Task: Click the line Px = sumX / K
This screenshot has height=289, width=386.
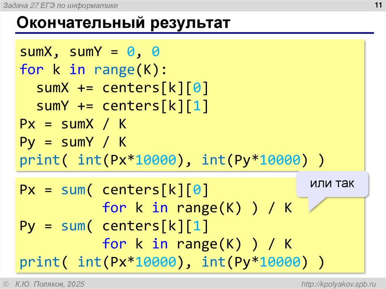Action: (73, 124)
